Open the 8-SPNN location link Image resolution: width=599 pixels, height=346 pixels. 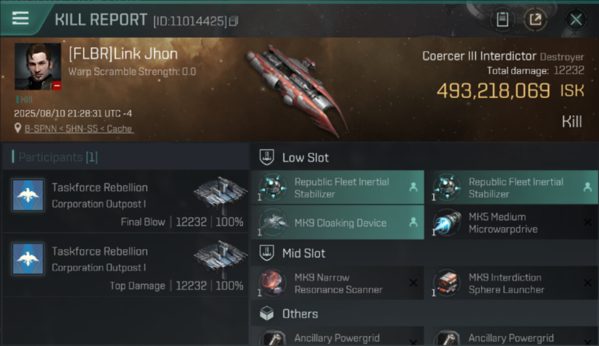coord(78,129)
